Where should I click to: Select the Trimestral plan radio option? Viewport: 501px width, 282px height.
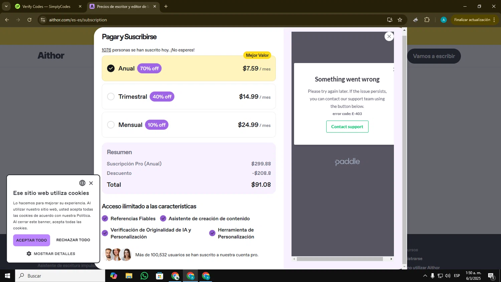click(x=111, y=97)
